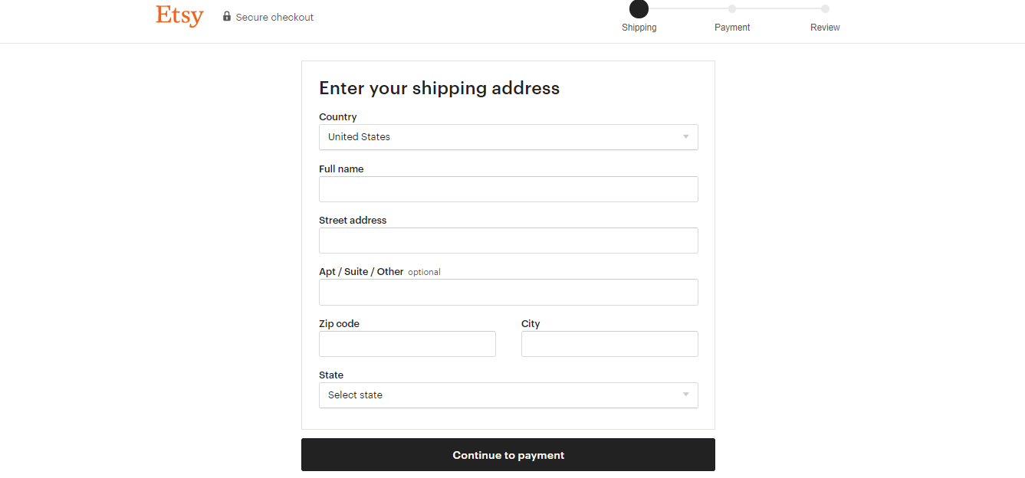Select the Review step dot
Viewport: 1025px width, 478px height.
pyautogui.click(x=825, y=9)
